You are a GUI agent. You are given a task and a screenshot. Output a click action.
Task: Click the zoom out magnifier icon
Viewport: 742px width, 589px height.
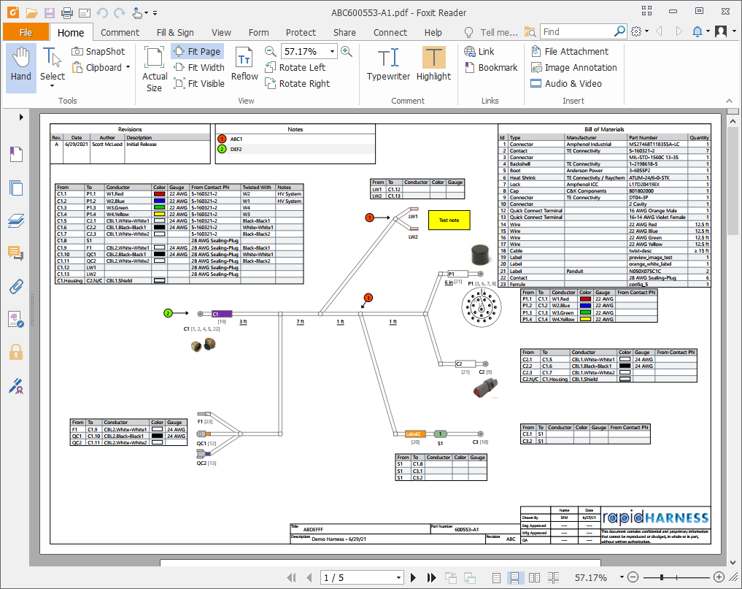270,51
